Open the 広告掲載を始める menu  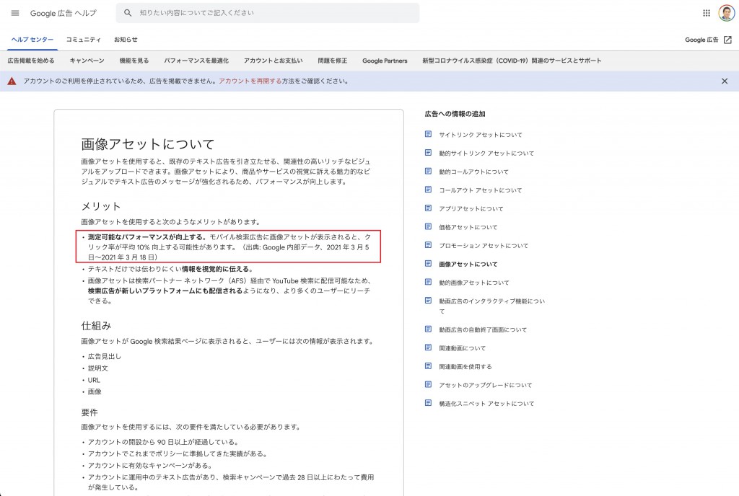coord(31,61)
